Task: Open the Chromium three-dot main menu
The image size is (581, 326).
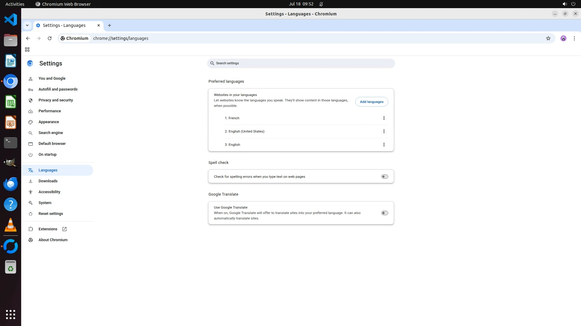Action: coord(574,38)
